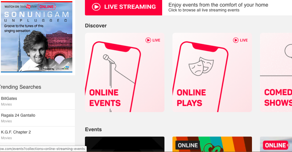Click ONLINE badge on colorful striped event

pos(188,145)
